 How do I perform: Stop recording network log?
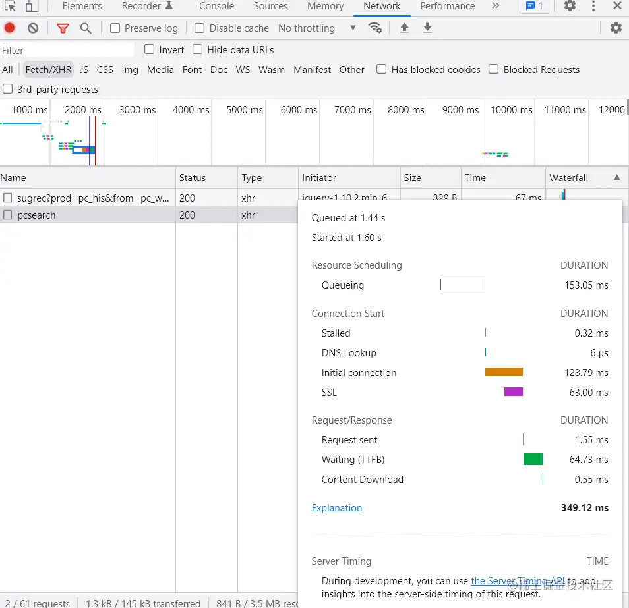(x=9, y=28)
